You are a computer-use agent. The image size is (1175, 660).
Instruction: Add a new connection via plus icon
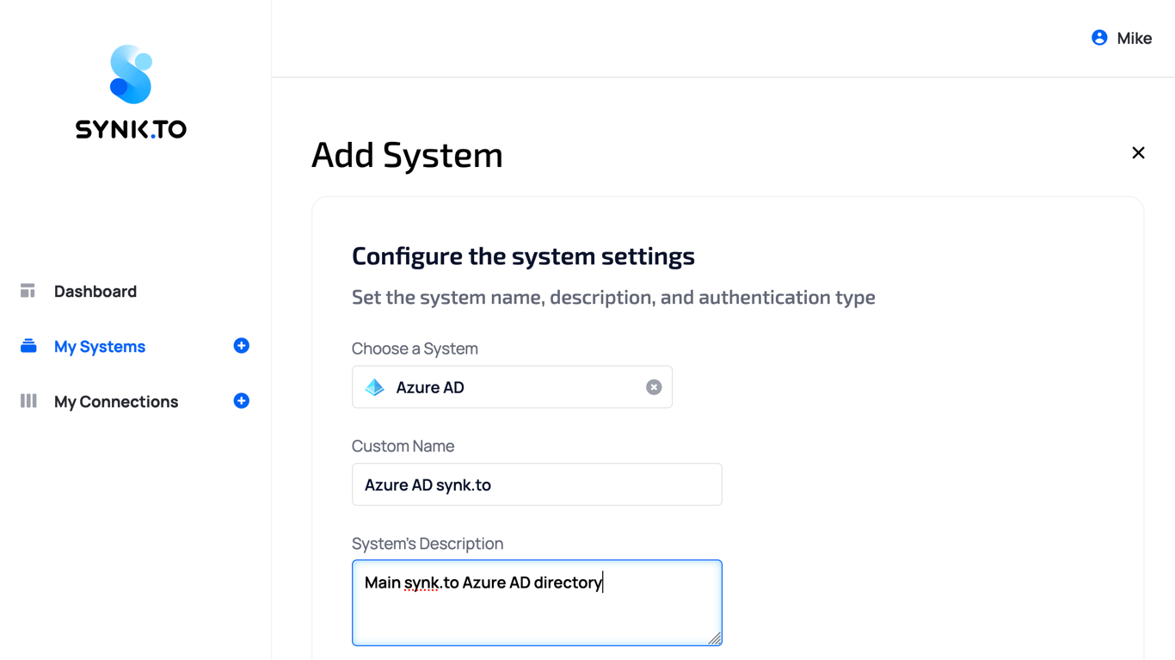(x=242, y=401)
